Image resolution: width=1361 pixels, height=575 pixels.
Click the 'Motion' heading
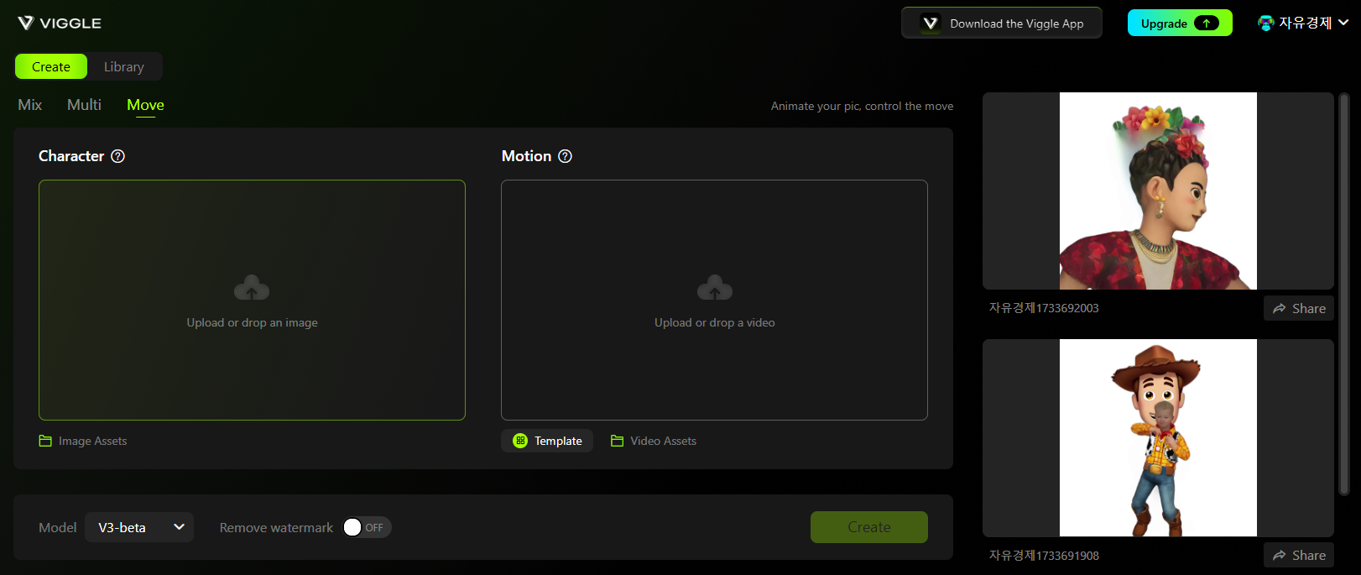click(526, 156)
